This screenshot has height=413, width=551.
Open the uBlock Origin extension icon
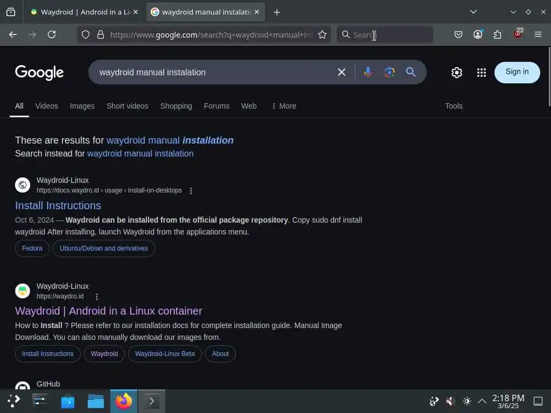[518, 34]
